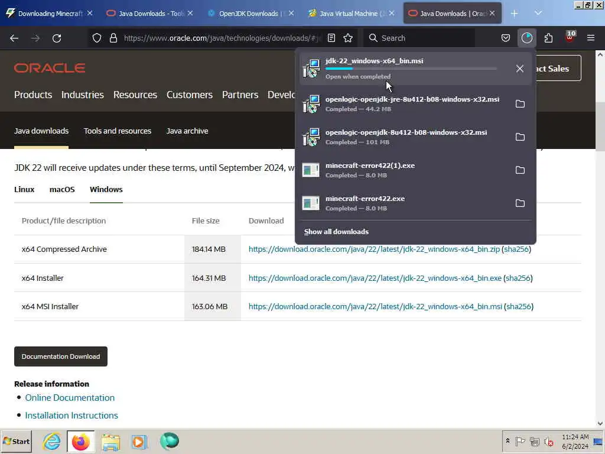Image resolution: width=605 pixels, height=454 pixels.
Task: Select Java downloads sub-navigation item
Action: pos(41,131)
